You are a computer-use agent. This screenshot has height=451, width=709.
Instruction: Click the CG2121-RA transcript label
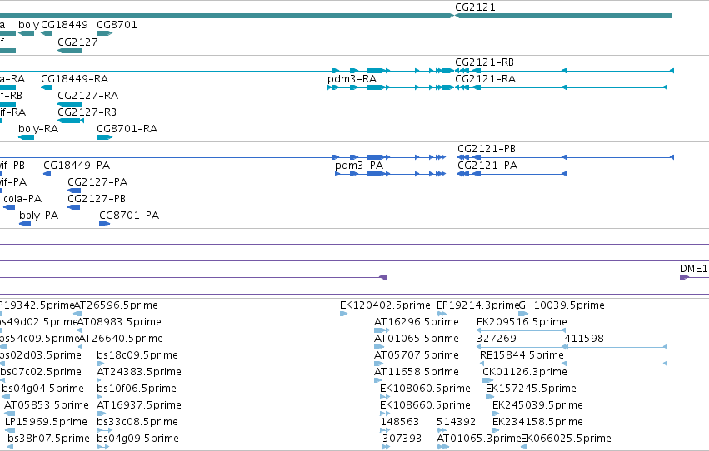485,79
